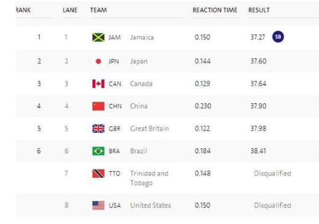Open the United States team link

point(151,206)
